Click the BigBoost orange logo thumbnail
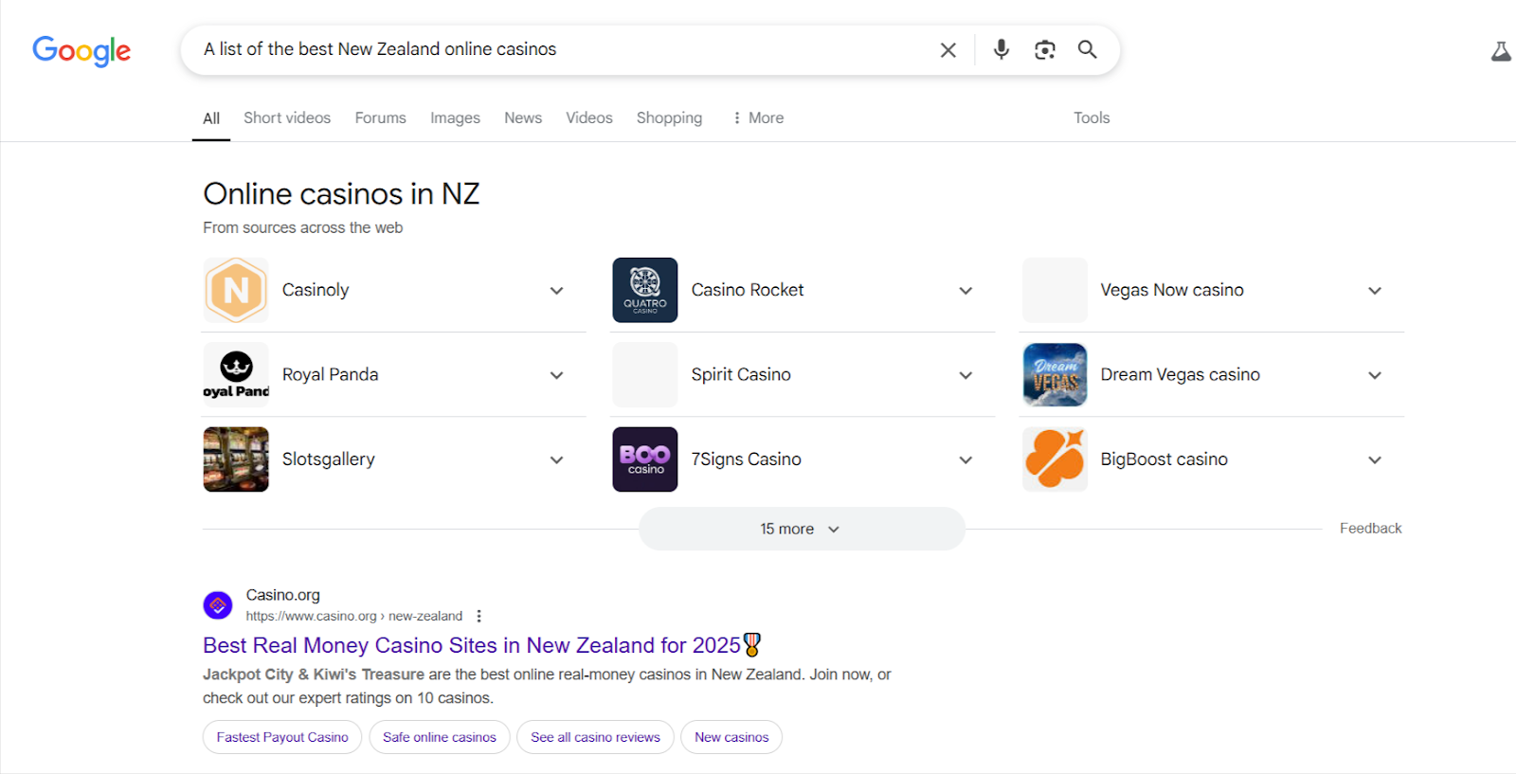Image resolution: width=1516 pixels, height=774 pixels. (1055, 459)
